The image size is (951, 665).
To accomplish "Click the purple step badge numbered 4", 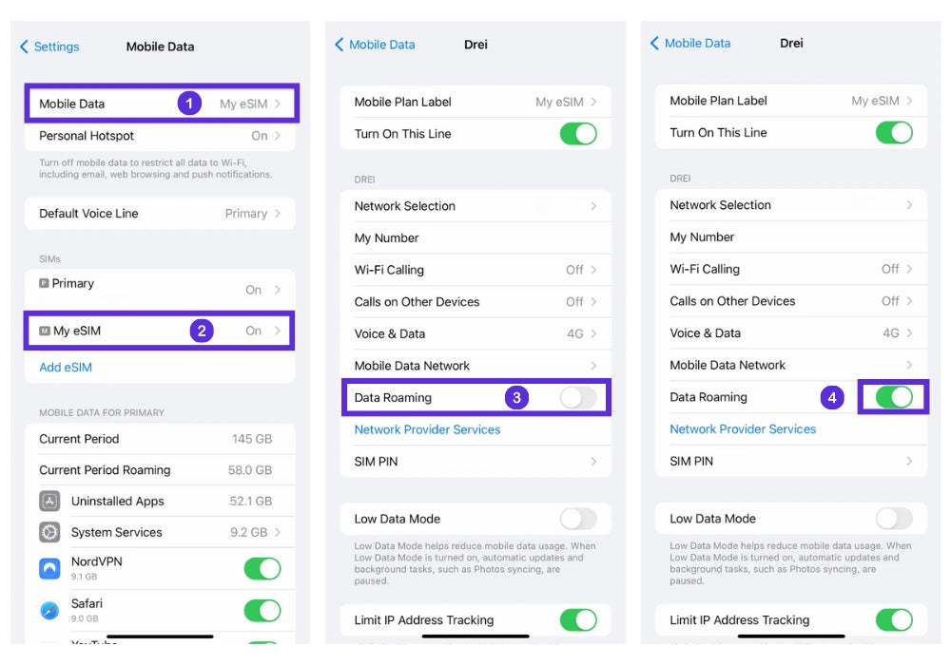I will tap(832, 397).
